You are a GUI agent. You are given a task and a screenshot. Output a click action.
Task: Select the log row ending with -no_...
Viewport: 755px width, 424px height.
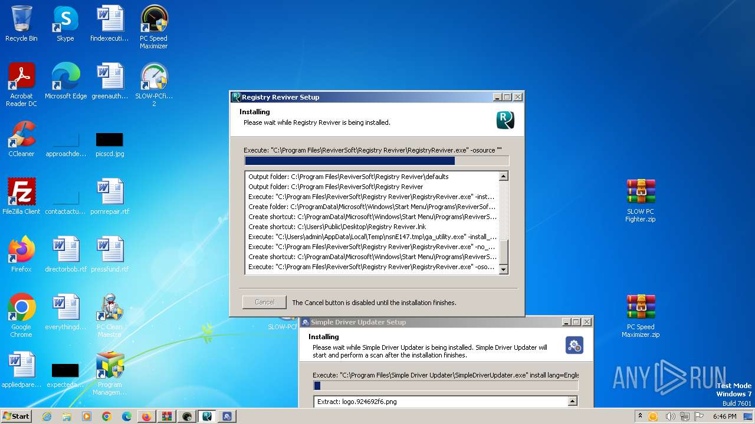pos(372,247)
